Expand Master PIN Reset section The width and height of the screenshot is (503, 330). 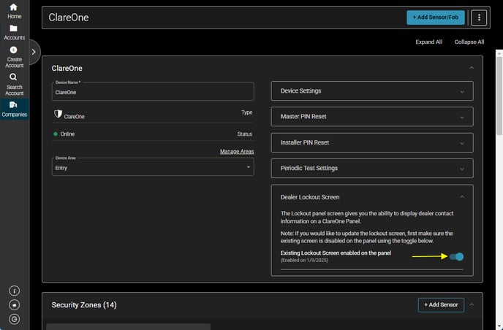[372, 117]
